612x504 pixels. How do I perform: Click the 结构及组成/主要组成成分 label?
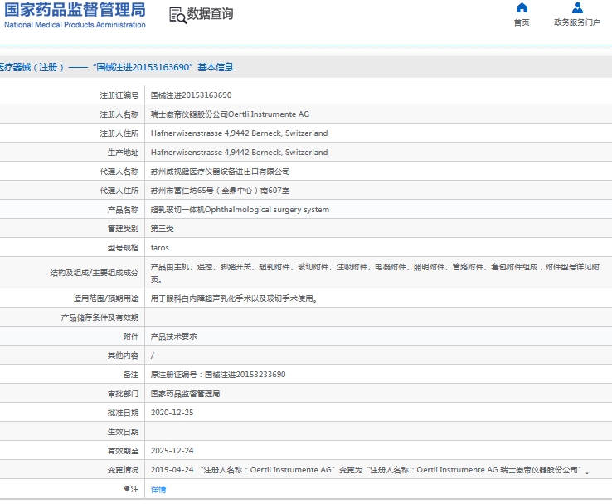(x=94, y=273)
